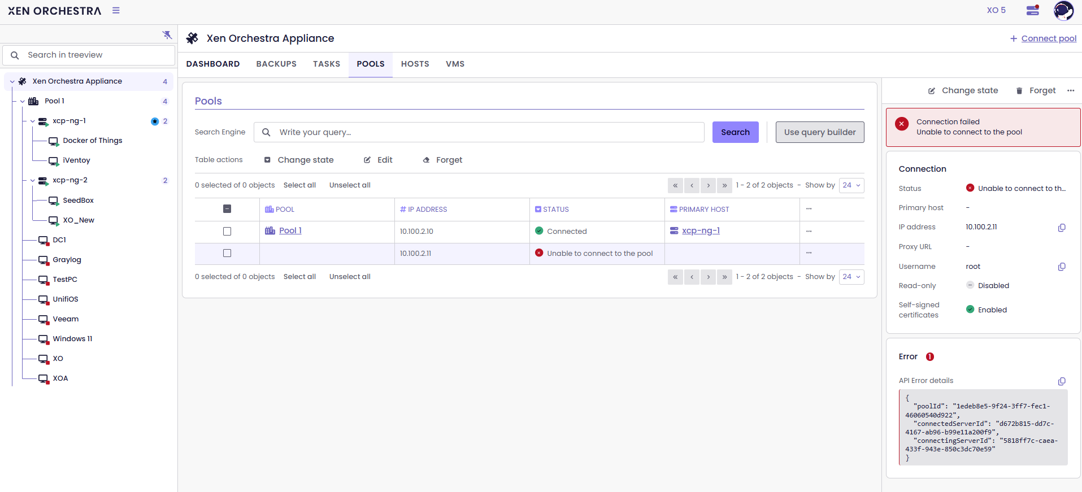
Task: Click Edit table action
Action: 378,160
